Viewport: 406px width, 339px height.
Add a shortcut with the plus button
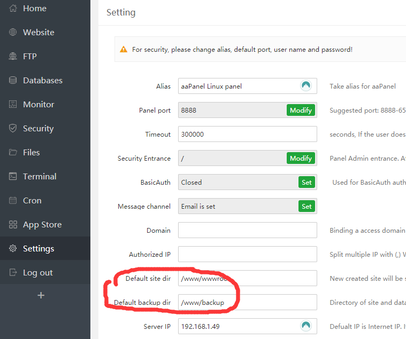tap(41, 295)
